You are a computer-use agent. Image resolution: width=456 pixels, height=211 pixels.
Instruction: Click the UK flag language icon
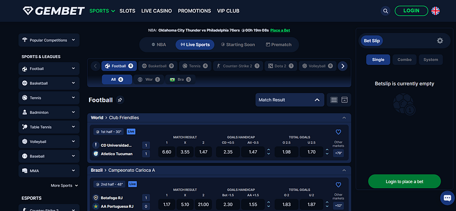tap(435, 11)
